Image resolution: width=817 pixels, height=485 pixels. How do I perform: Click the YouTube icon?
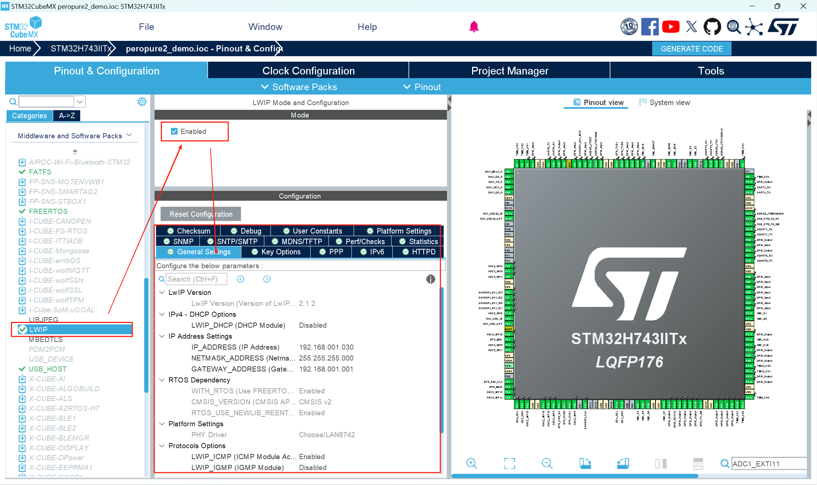tap(670, 27)
